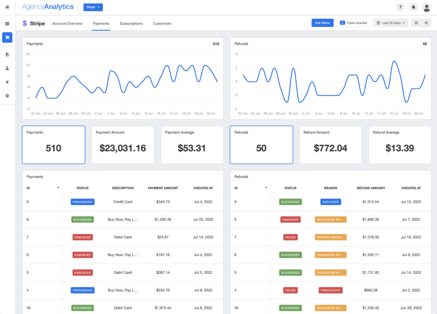Select the shopping cart sidebar icon
Viewport: 437px width, 314px height.
(7, 38)
